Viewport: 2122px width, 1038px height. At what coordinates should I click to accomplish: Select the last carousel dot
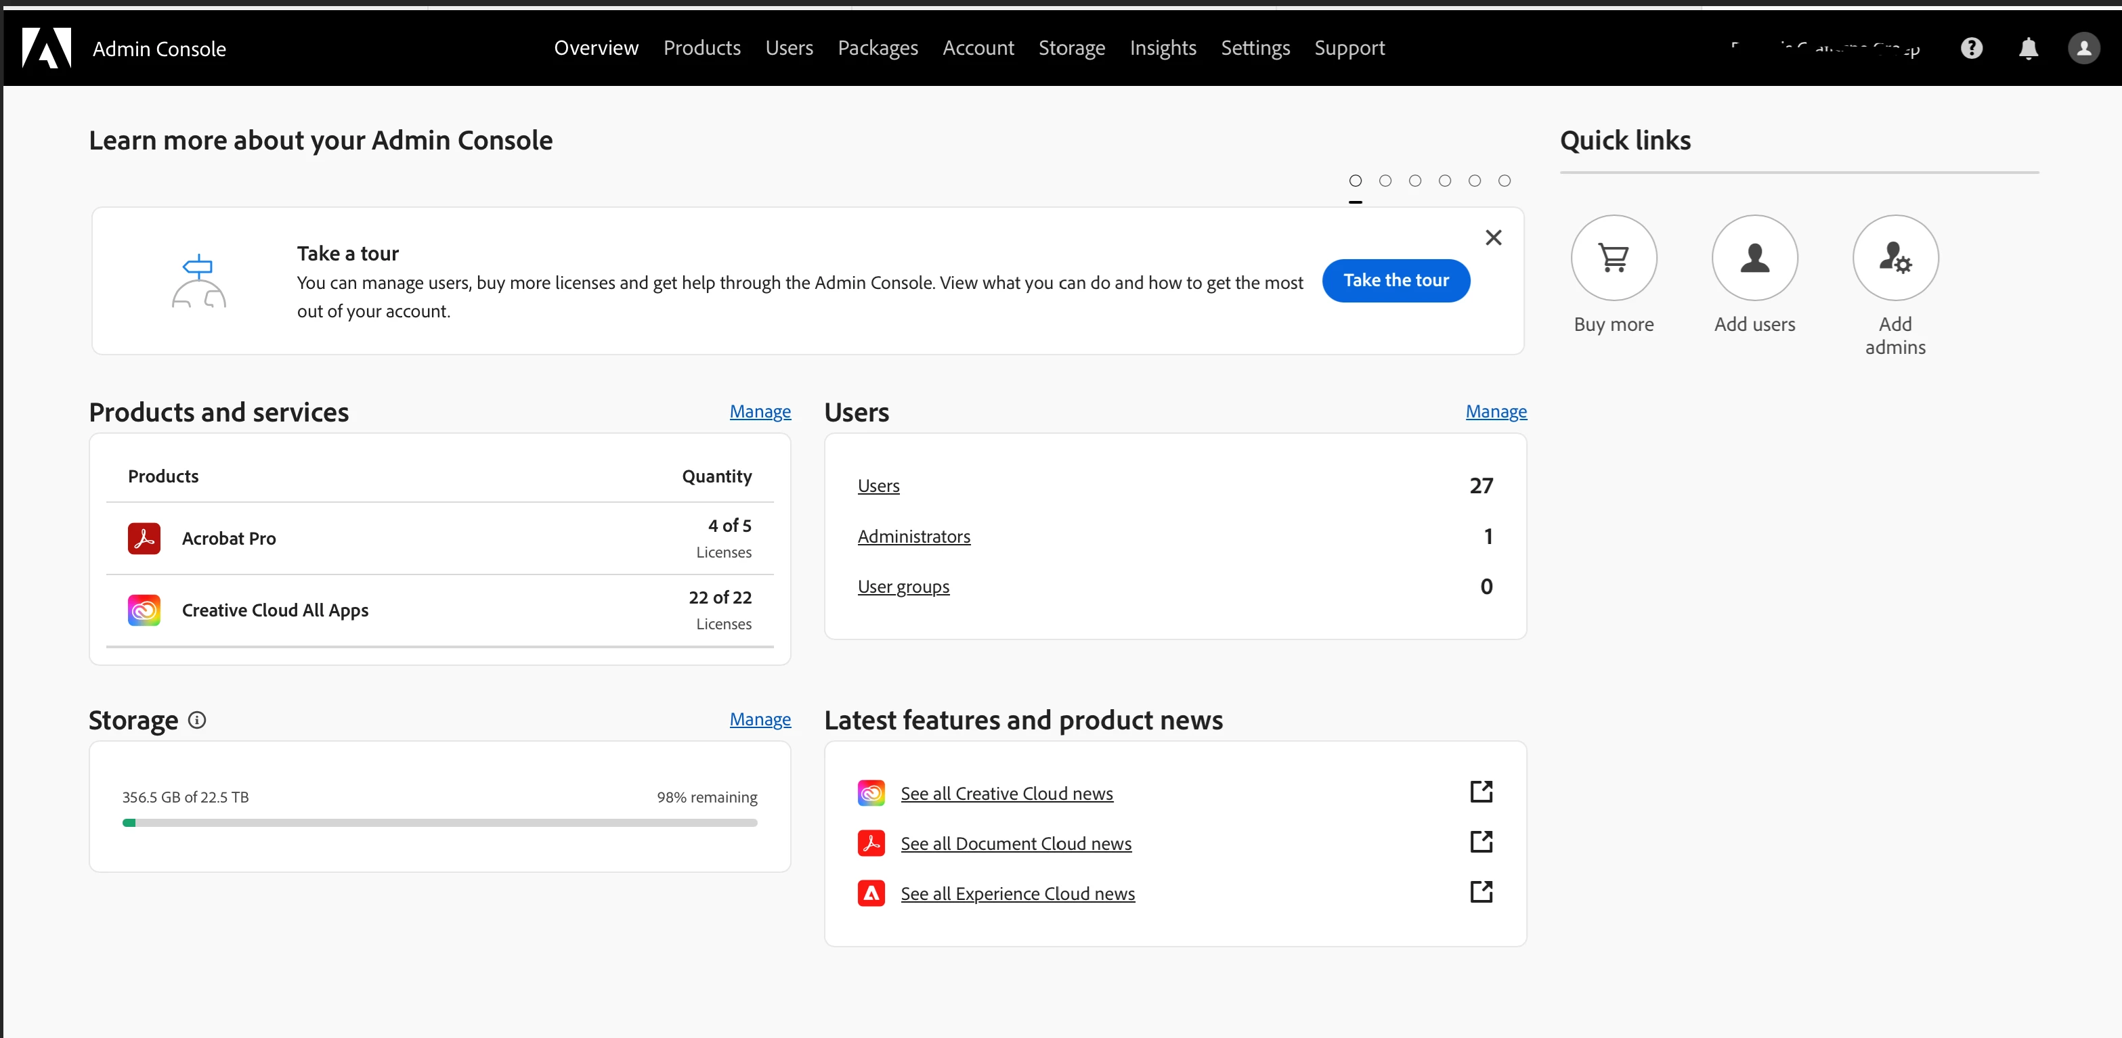[1504, 180]
